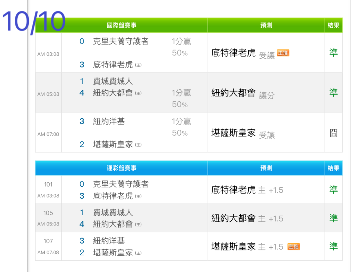Click the (主) home marker after 紐約大都會 in 國際盤賽事
354x272 pixels.
(138, 93)
